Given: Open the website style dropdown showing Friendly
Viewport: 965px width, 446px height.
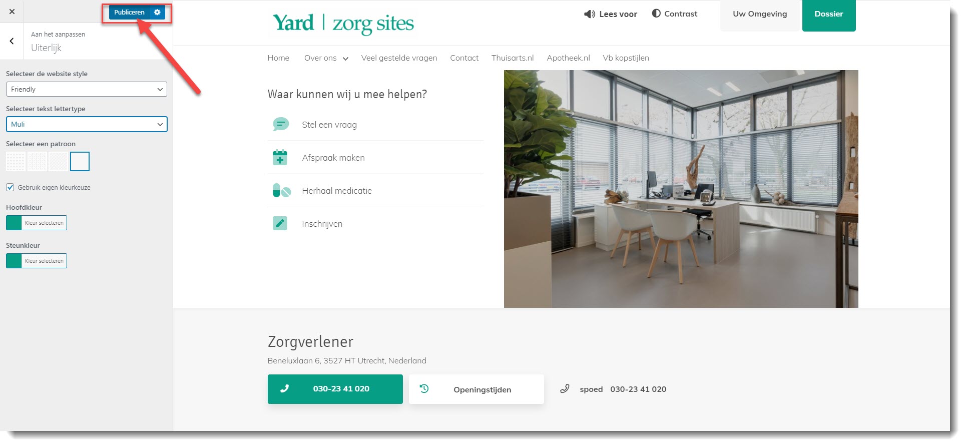Looking at the screenshot, I should pos(87,89).
